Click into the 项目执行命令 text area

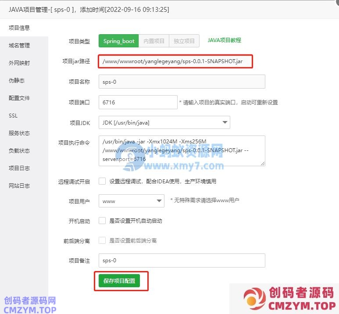coord(182,150)
